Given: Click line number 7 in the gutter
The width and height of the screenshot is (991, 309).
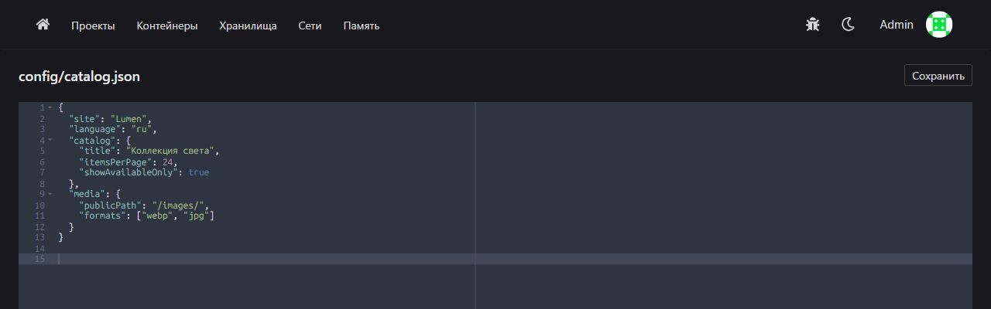Looking at the screenshot, I should pyautogui.click(x=42, y=172).
